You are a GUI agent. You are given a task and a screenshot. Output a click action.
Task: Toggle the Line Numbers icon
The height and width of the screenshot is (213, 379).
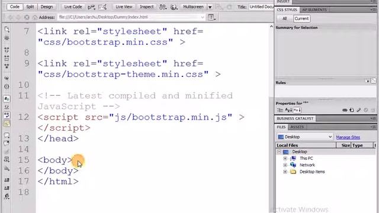pyautogui.click(x=7, y=99)
